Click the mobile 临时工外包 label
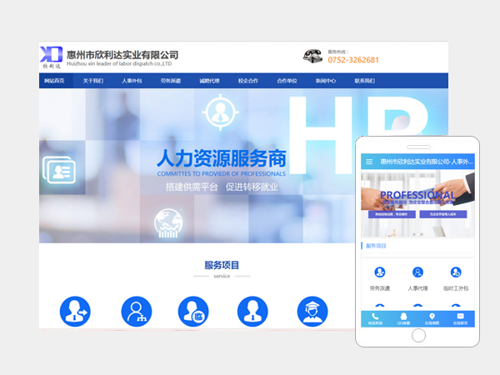Image resolution: width=500 pixels, height=375 pixels. click(456, 288)
